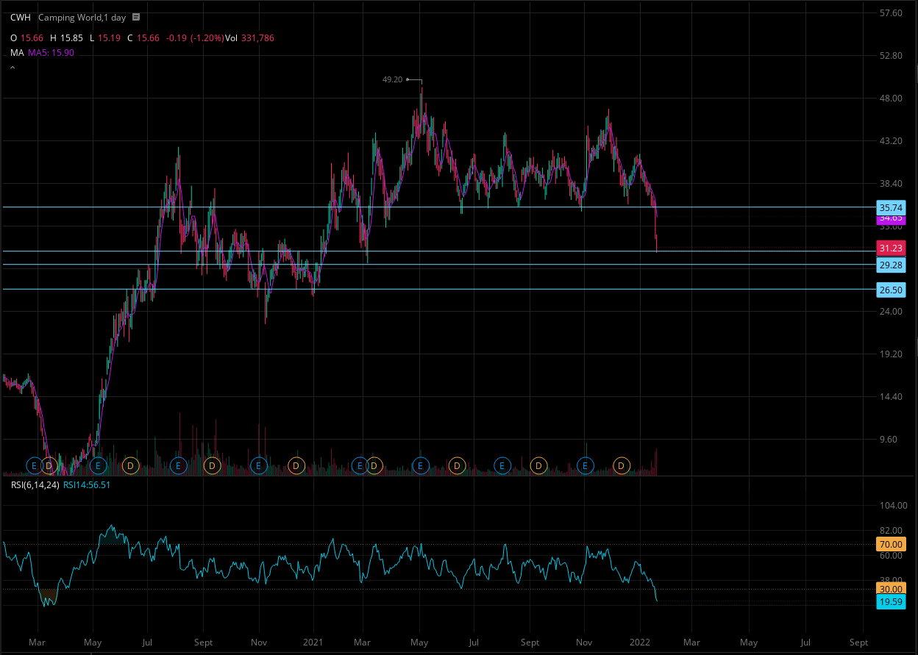The width and height of the screenshot is (918, 655).
Task: Click the dividend D marker at September 2021
Action: [x=538, y=465]
